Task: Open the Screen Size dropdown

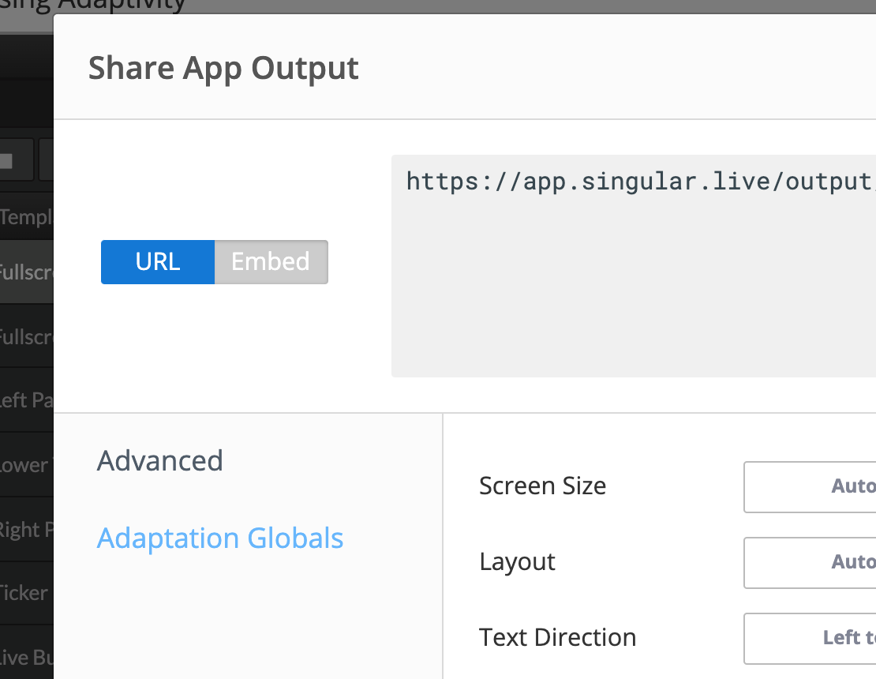Action: [810, 487]
